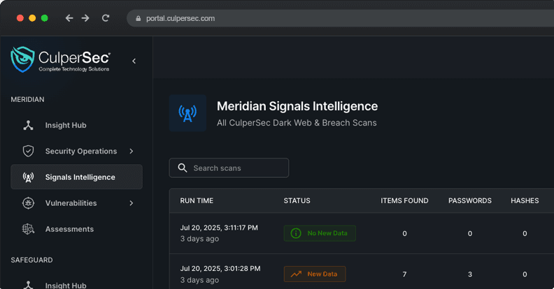Click the Safeguard Insight Hub icon

pos(28,285)
